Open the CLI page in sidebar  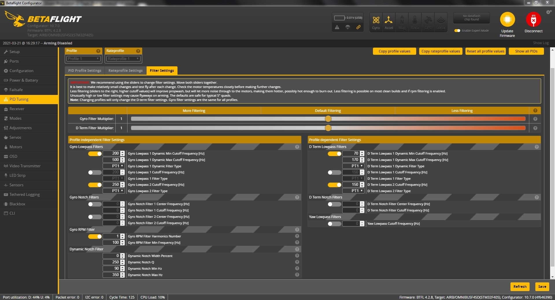[29, 213]
